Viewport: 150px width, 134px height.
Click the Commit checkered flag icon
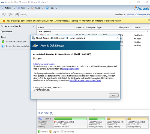pyautogui.click(x=17, y=14)
